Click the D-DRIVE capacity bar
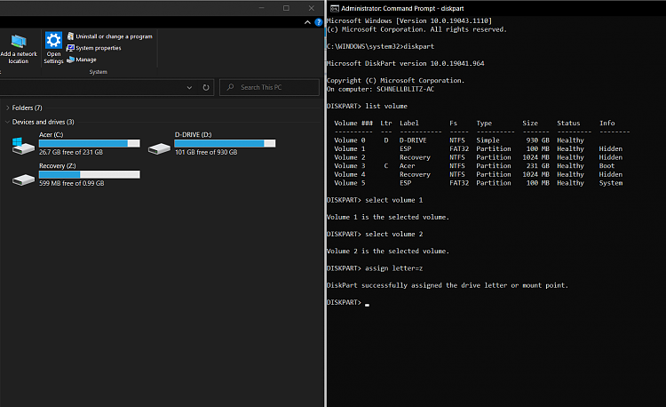 pos(225,143)
